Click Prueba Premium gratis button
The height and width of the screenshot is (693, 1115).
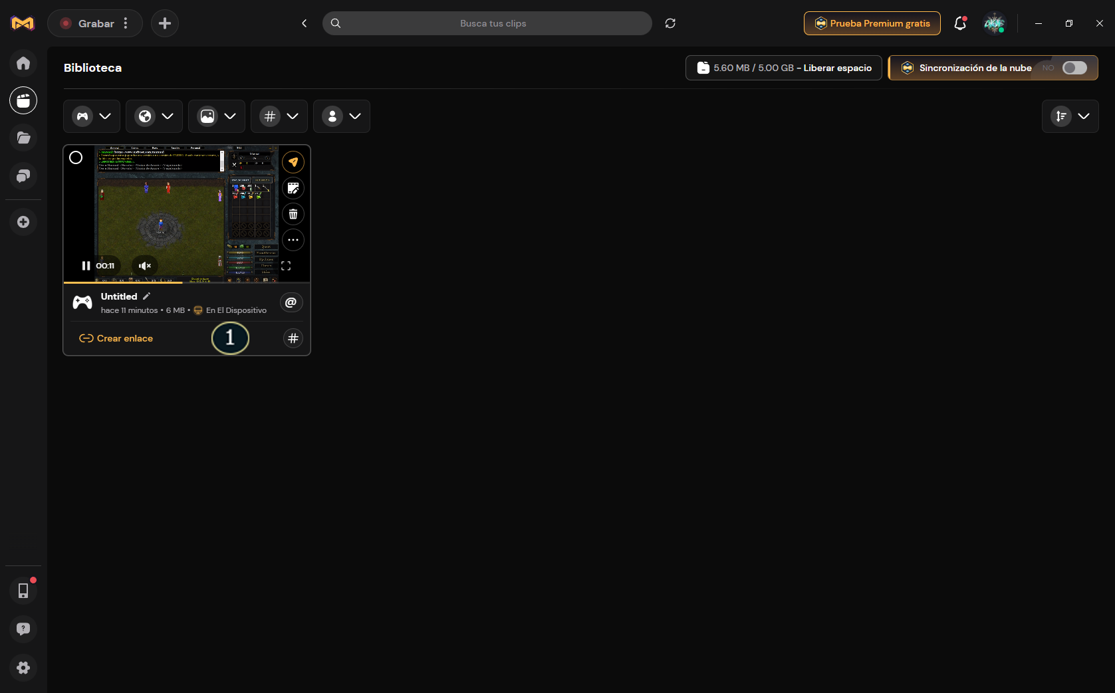(872, 23)
